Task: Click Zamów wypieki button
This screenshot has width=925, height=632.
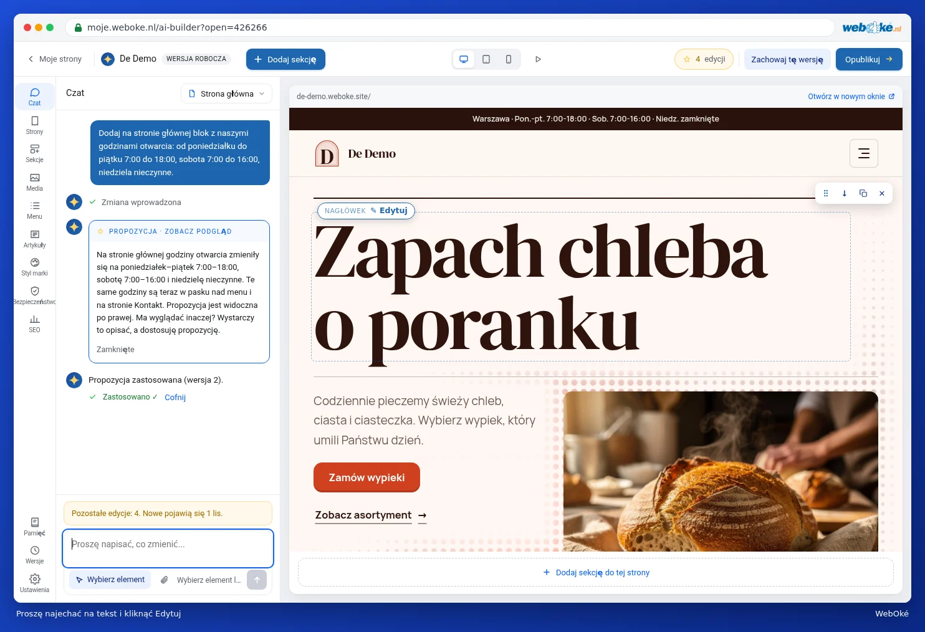Action: coord(367,477)
